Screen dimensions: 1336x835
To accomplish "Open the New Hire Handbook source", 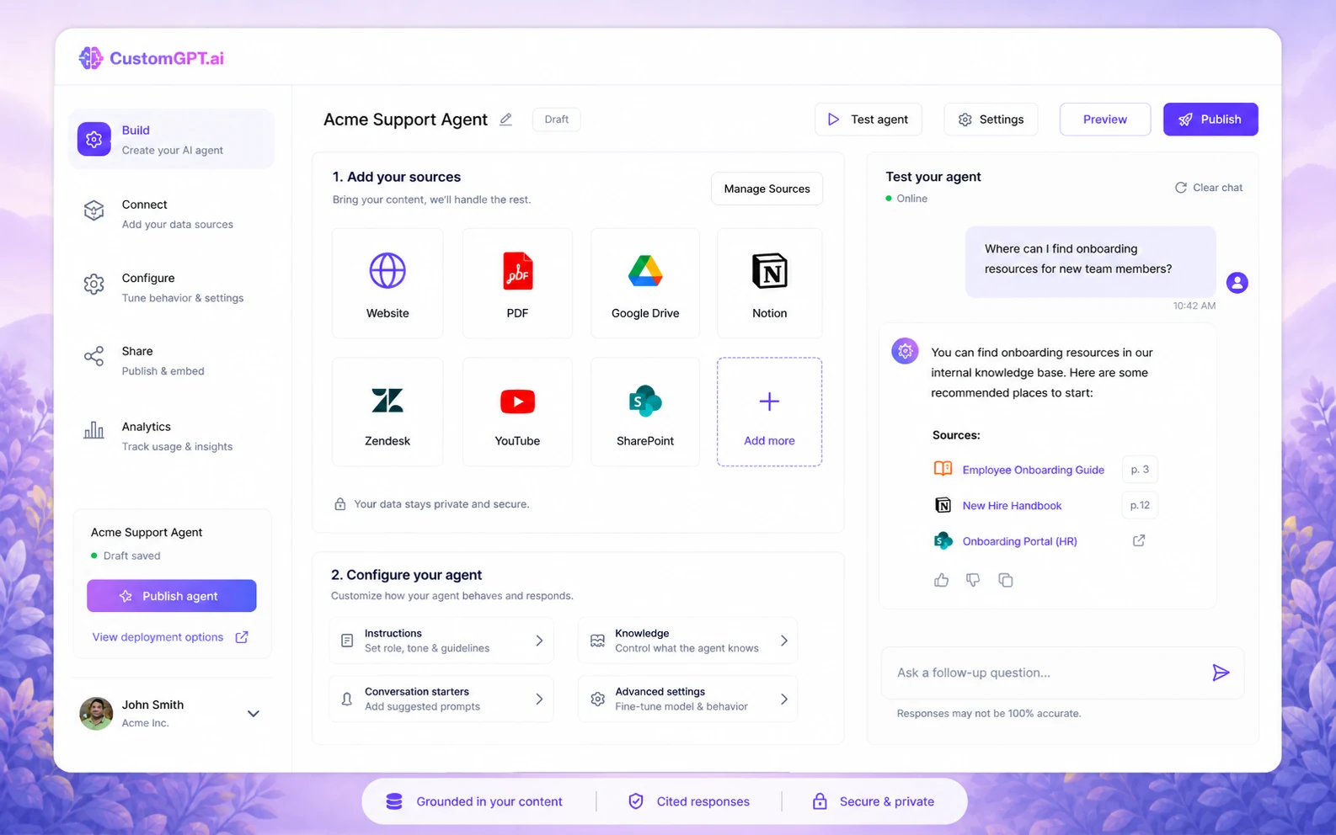I will pos(1012,506).
